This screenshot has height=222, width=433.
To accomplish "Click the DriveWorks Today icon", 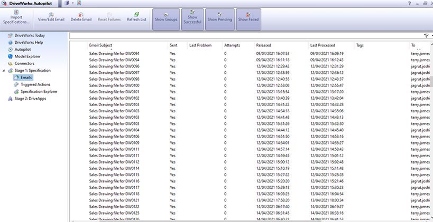I will point(10,35).
